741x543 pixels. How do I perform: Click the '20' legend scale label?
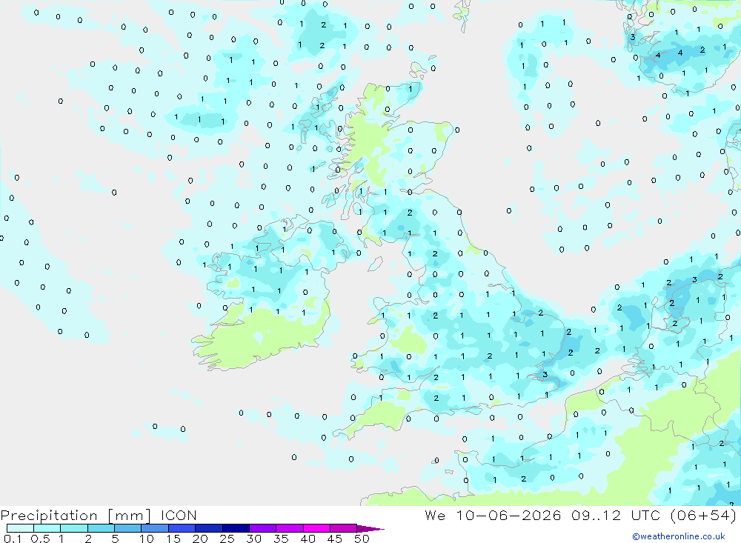200,539
